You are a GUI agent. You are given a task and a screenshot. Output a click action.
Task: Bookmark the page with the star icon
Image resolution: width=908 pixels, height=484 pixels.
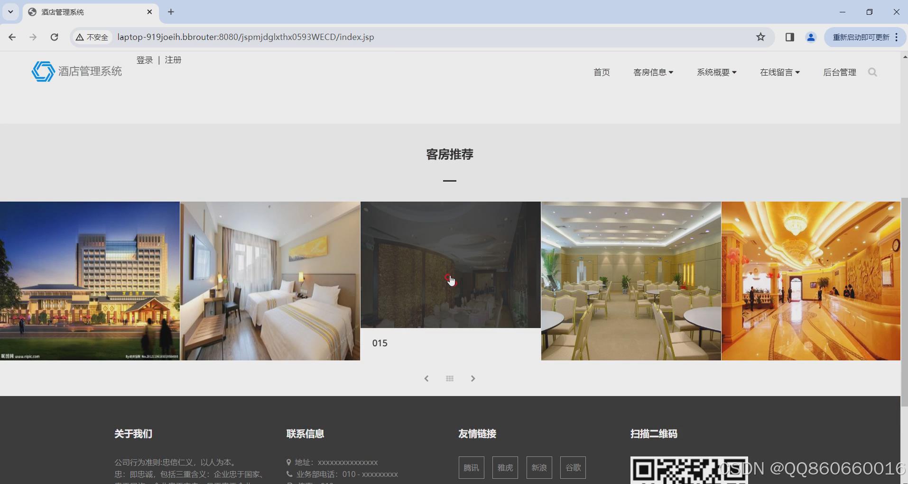tap(760, 37)
